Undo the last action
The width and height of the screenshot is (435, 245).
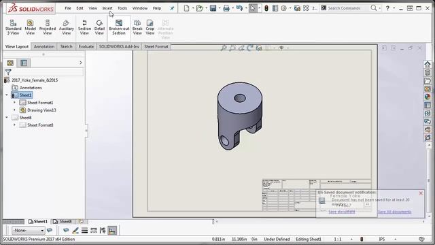(x=239, y=8)
